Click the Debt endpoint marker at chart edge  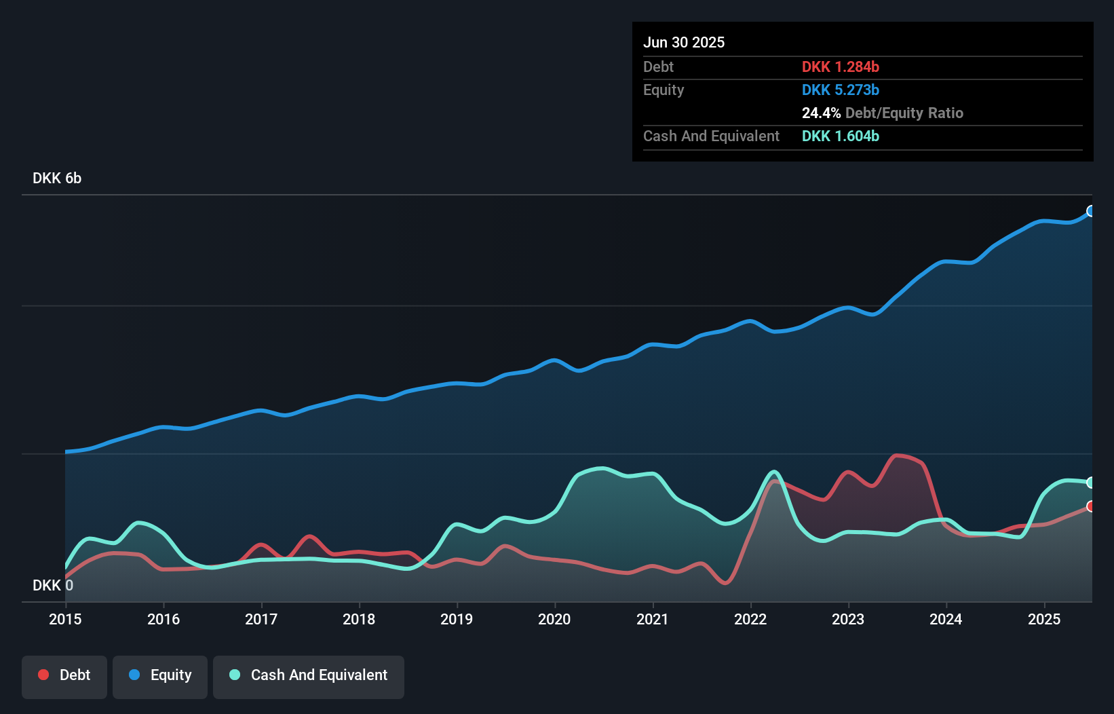pyautogui.click(x=1091, y=506)
